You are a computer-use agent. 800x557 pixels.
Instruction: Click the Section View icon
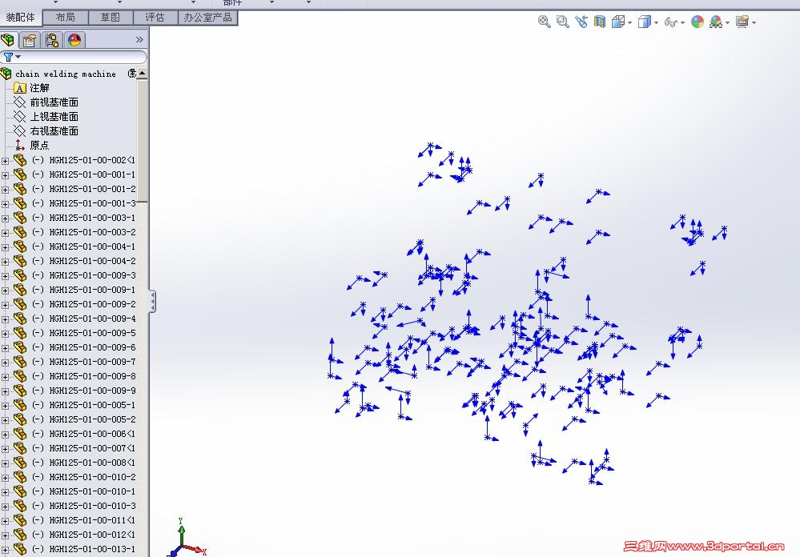point(599,22)
